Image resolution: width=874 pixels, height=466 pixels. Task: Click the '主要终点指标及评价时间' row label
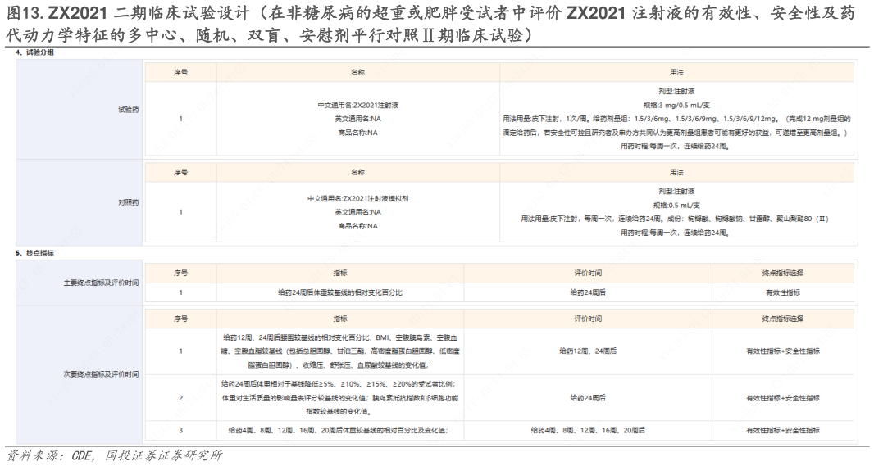pyautogui.click(x=101, y=283)
